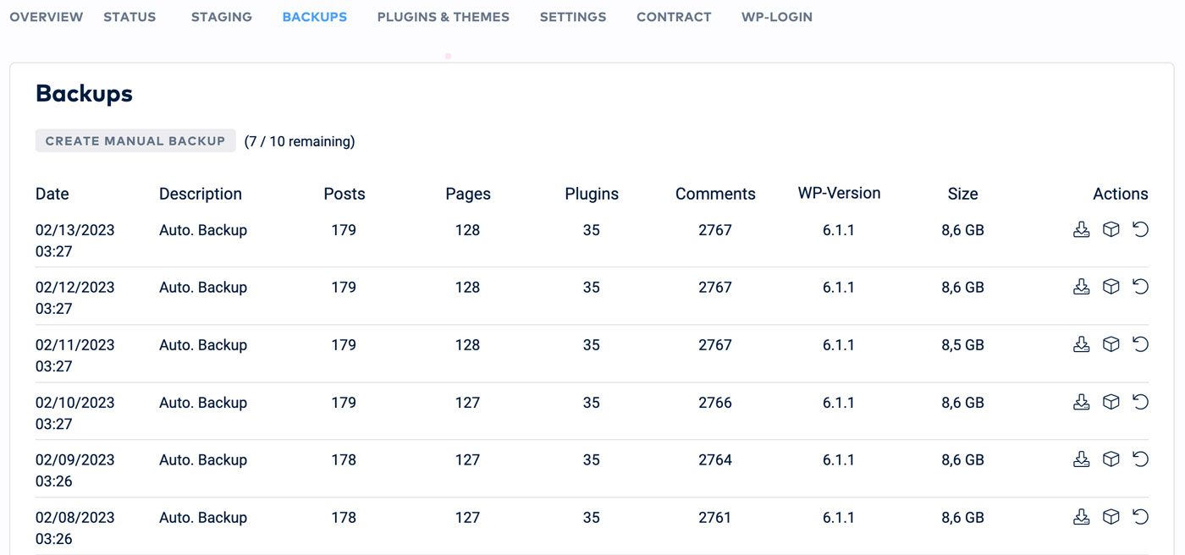The width and height of the screenshot is (1185, 555).
Task: Restore the 02/08/2023 backup
Action: (1140, 516)
